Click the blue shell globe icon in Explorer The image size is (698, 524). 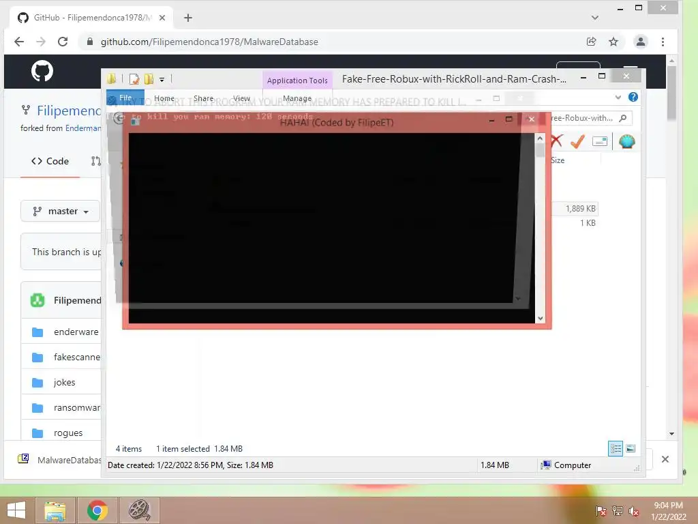(626, 141)
